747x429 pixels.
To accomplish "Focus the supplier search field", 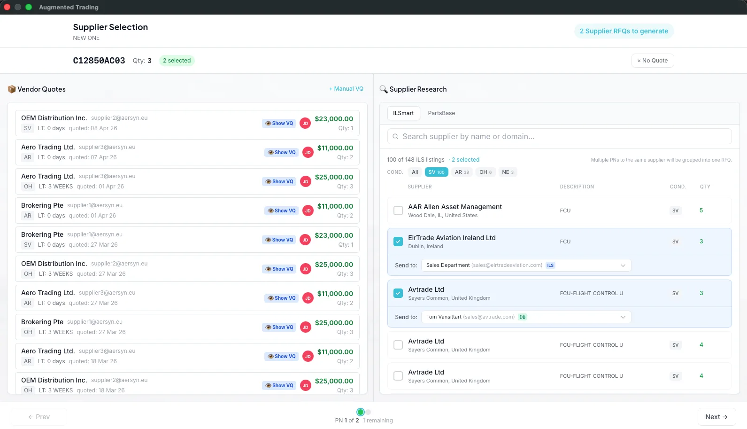I will pos(560,136).
